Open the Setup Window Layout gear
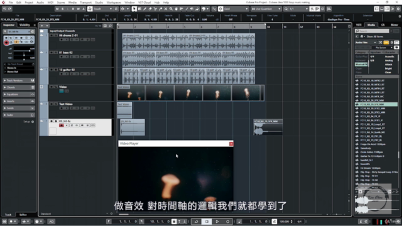This screenshot has height=226, width=402. (x=398, y=9)
